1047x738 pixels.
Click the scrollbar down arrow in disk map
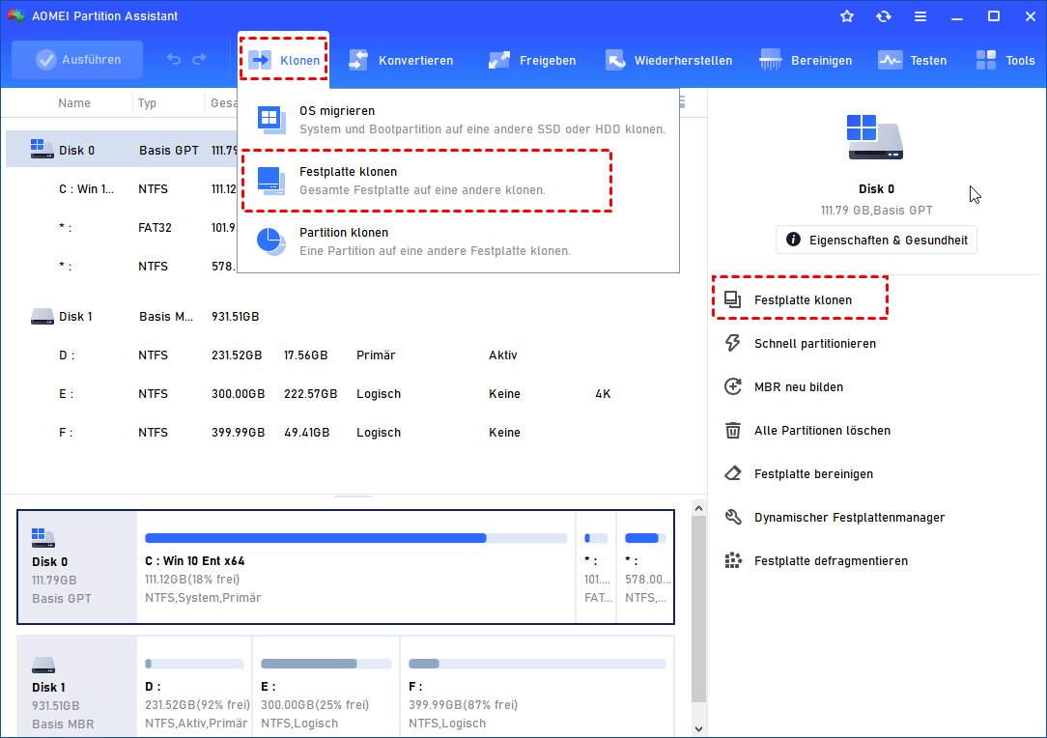point(698,728)
